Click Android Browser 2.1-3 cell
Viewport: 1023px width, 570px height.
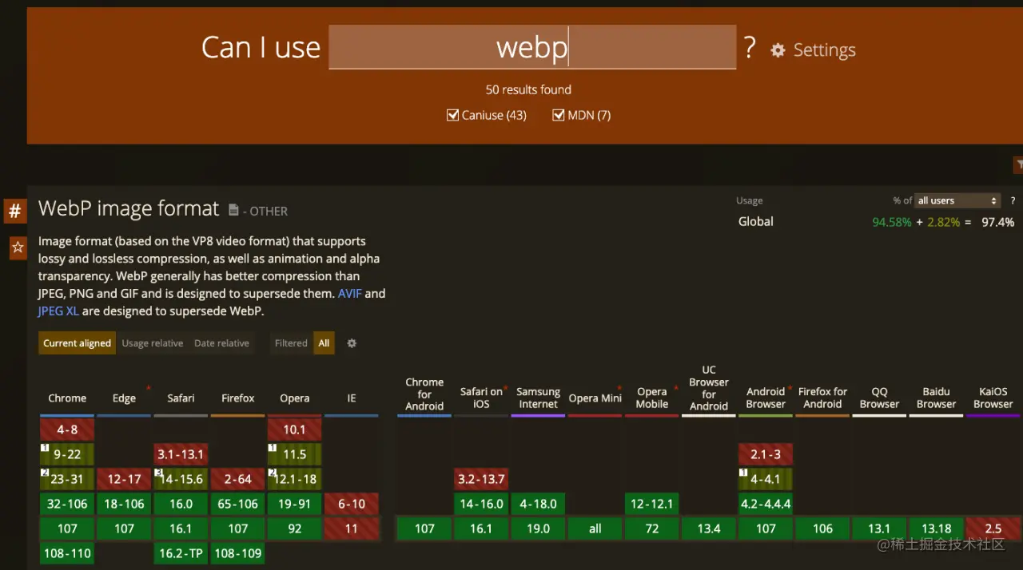[x=766, y=454]
